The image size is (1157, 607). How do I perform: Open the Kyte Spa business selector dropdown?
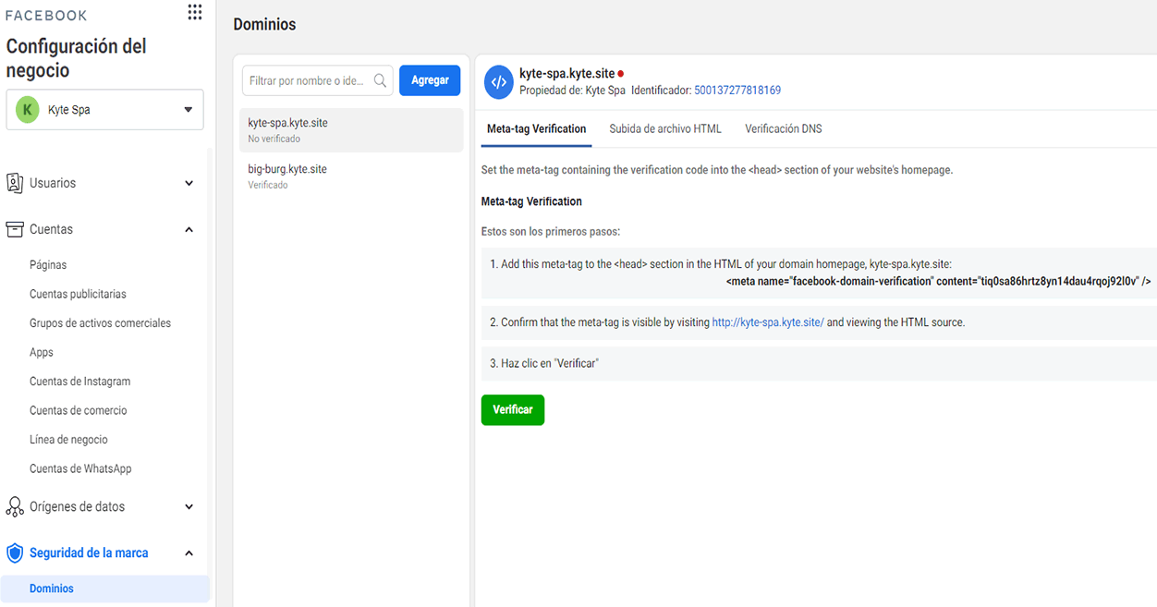point(104,109)
